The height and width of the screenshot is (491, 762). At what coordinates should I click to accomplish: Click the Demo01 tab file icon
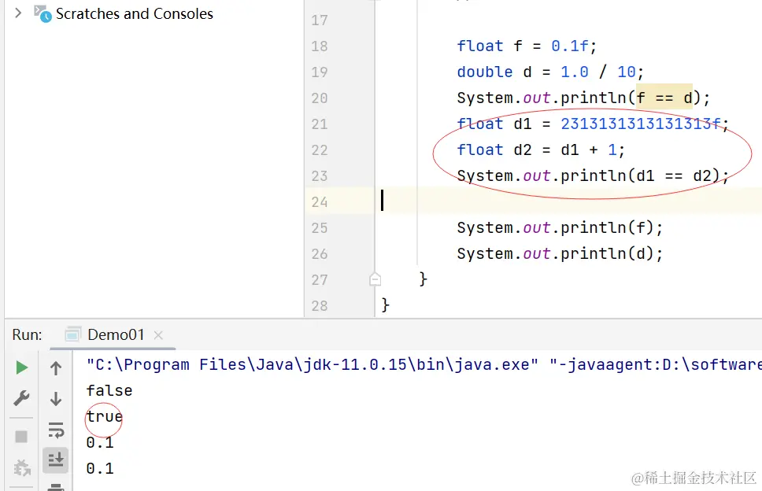73,334
